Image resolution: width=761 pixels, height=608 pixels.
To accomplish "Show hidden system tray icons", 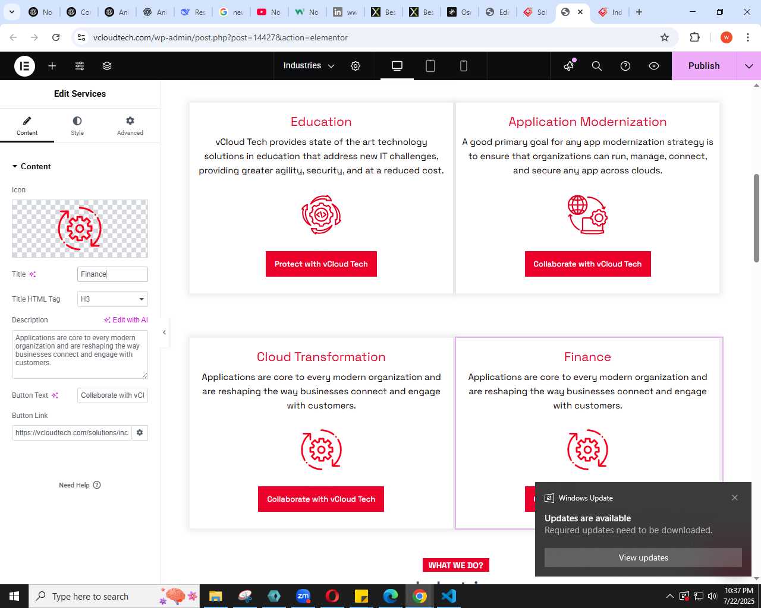I will [670, 596].
